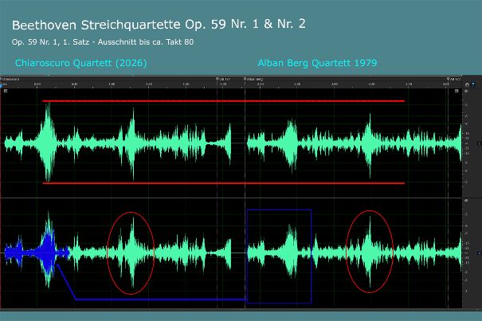482x321 pixels.
Task: Click the label 'Chiaroscuro Quartett (2026)'
Action: point(81,63)
